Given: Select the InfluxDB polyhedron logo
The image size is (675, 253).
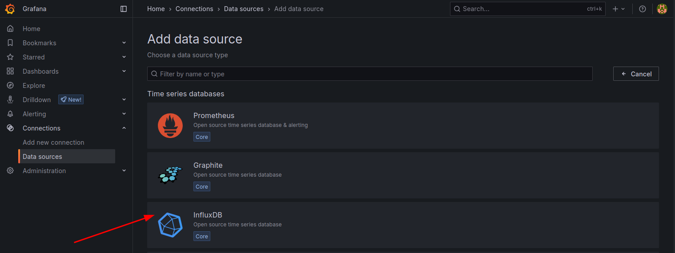Looking at the screenshot, I should (170, 225).
